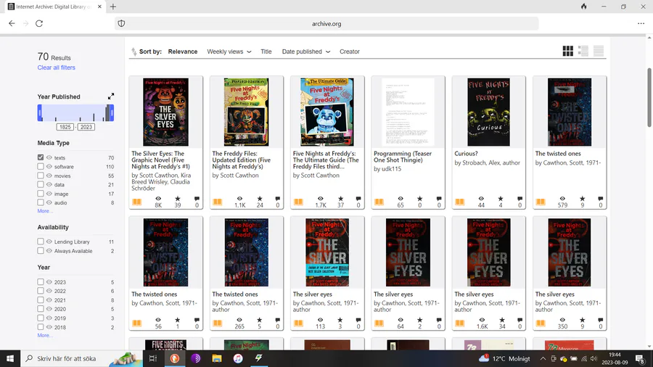Screen dimensions: 653x367
Task: Click book icon on Ultimate Guide card
Action: point(299,202)
